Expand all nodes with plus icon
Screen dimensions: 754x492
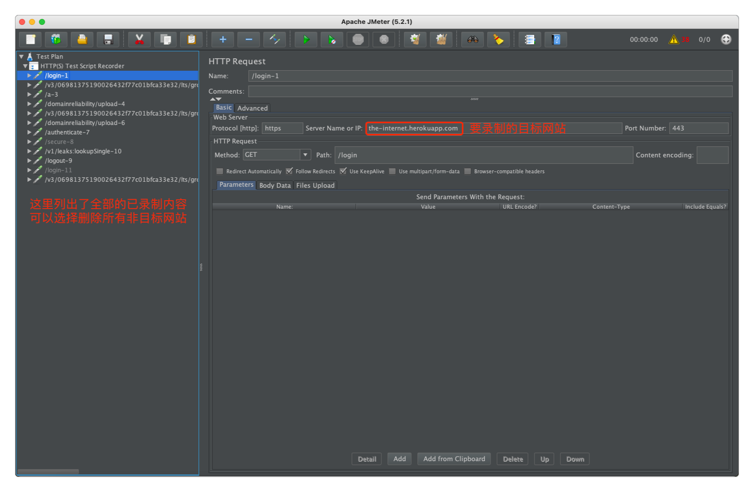[x=223, y=39]
